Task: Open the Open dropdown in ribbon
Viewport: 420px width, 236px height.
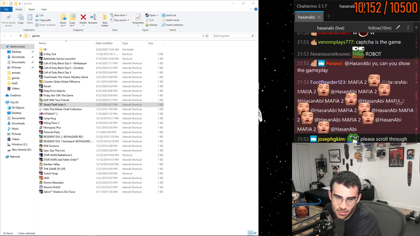Action: point(152,15)
